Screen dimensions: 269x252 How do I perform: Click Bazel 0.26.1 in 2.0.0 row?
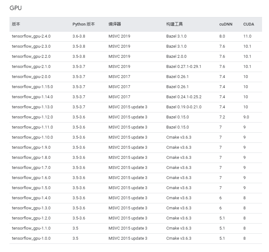tap(177, 77)
